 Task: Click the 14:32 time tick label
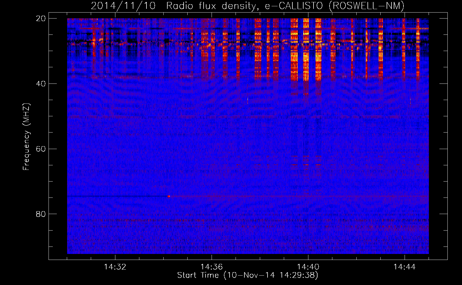115,267
